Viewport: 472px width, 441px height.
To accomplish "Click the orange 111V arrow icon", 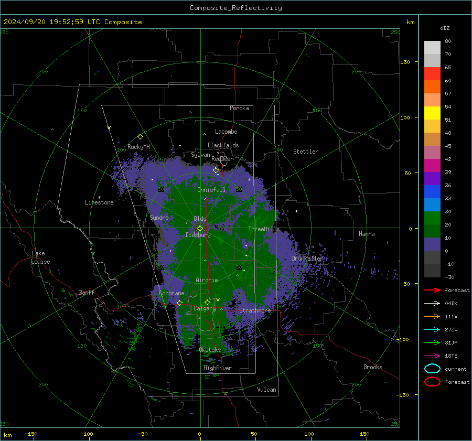I will point(432,316).
